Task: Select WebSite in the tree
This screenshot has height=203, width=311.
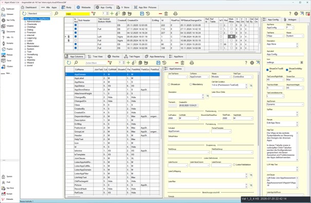Action: (31, 60)
